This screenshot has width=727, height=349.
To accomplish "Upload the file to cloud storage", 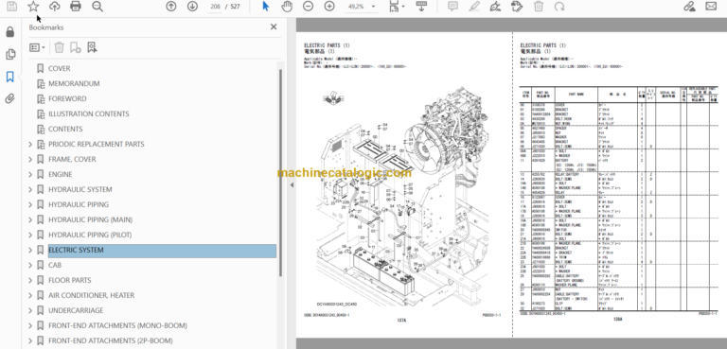I will tap(55, 7).
